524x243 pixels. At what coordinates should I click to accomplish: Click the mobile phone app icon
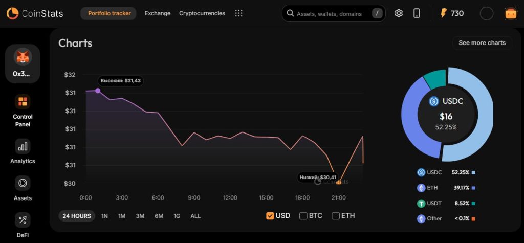pyautogui.click(x=417, y=13)
